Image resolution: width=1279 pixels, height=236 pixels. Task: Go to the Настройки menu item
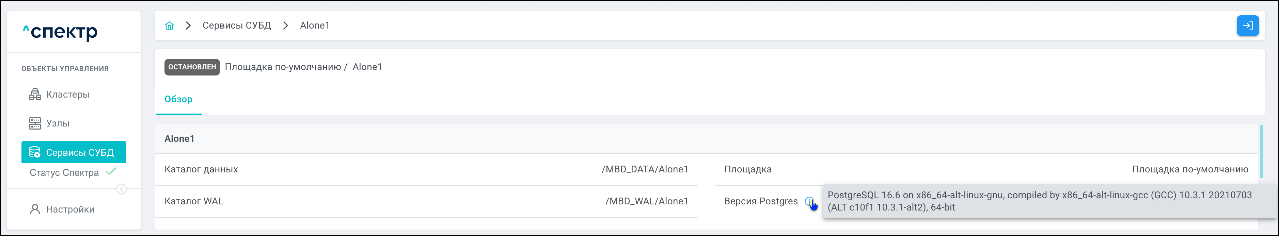coord(70,209)
